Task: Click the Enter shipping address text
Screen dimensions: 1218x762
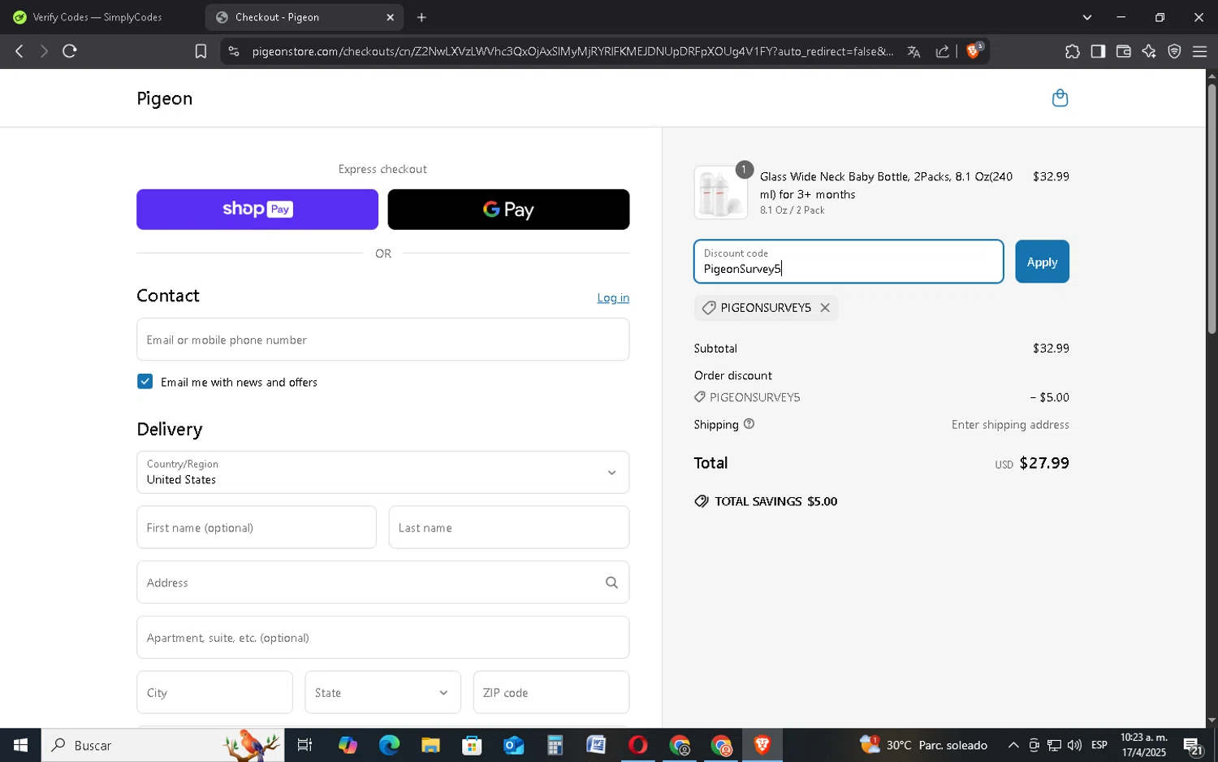Action: 1010,424
